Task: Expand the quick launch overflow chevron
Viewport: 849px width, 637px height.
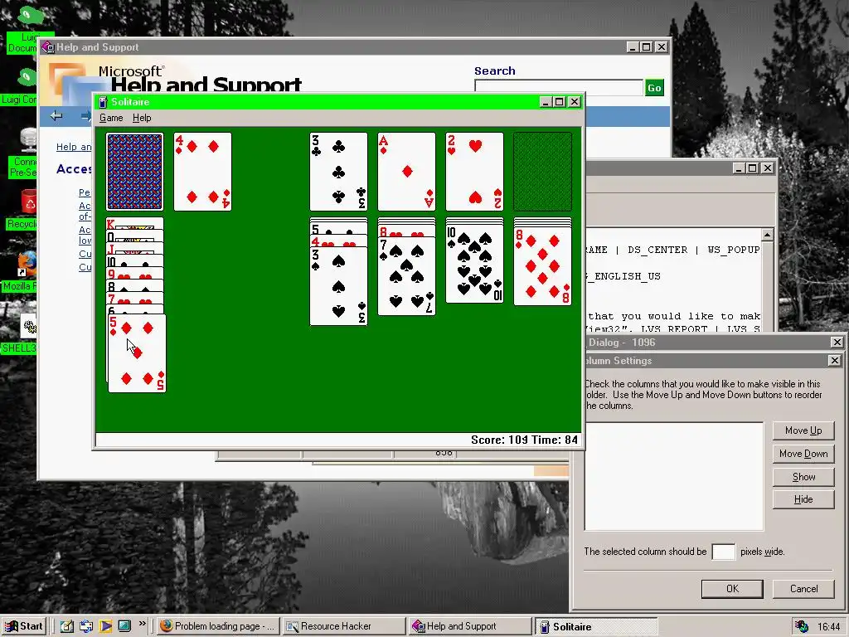Action: tap(143, 624)
